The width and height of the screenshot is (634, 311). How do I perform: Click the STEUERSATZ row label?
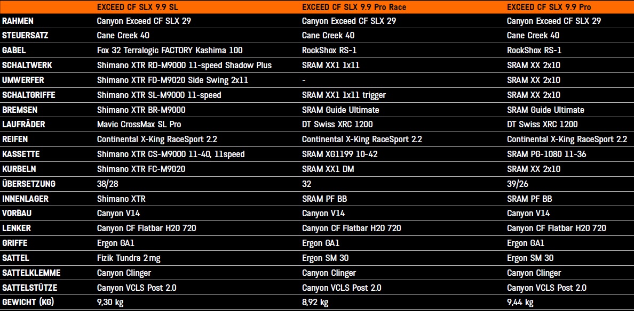coord(25,36)
